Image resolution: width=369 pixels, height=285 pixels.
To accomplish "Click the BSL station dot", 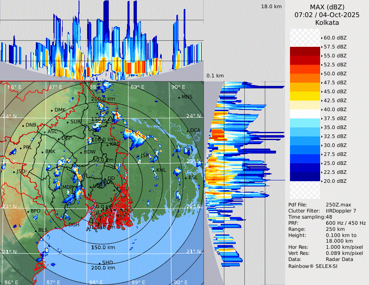I will (x=186, y=178).
